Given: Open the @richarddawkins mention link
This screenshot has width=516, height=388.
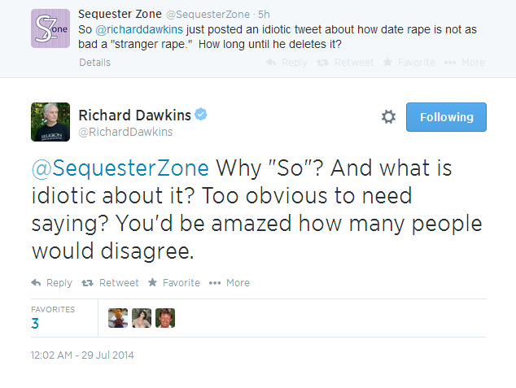Looking at the screenshot, I should click(139, 29).
